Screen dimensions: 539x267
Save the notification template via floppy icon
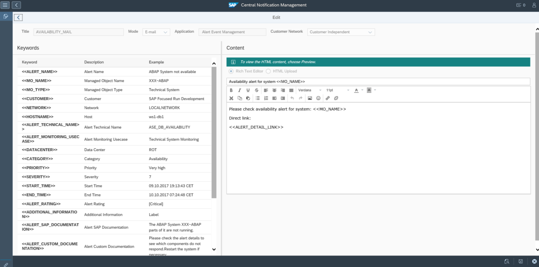[x=521, y=261]
